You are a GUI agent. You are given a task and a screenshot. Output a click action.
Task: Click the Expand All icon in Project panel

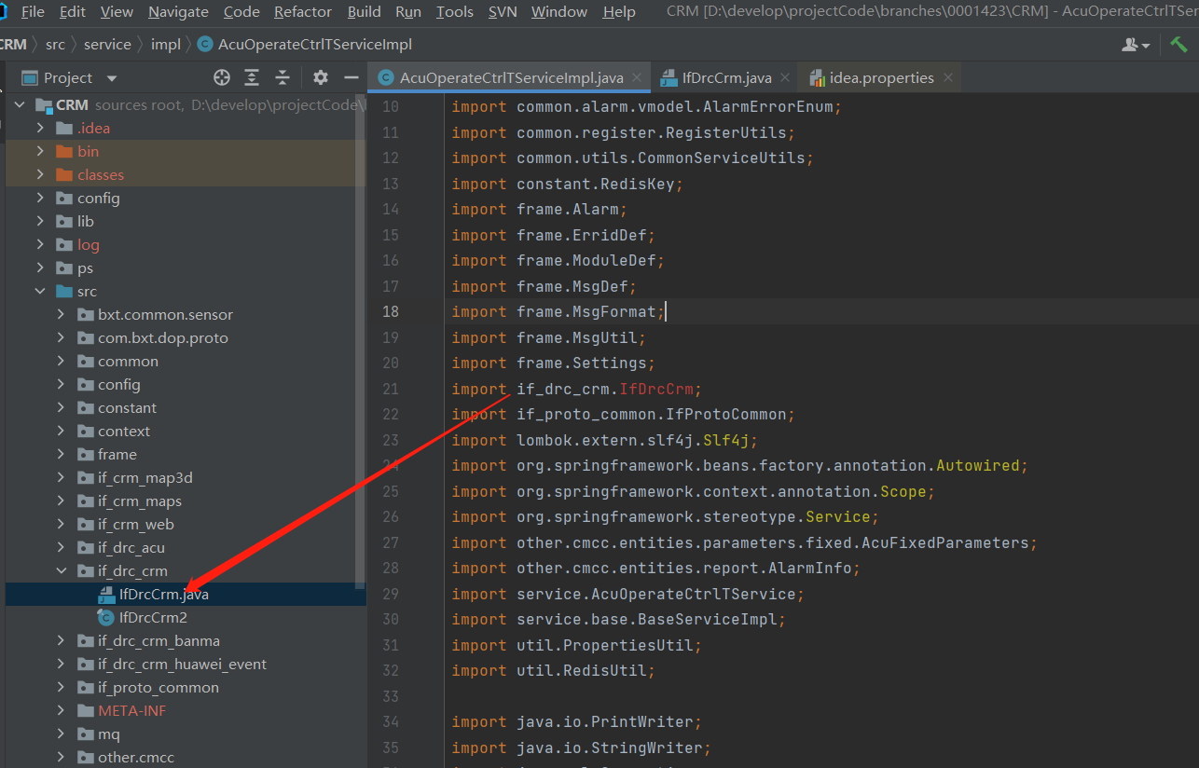point(252,77)
